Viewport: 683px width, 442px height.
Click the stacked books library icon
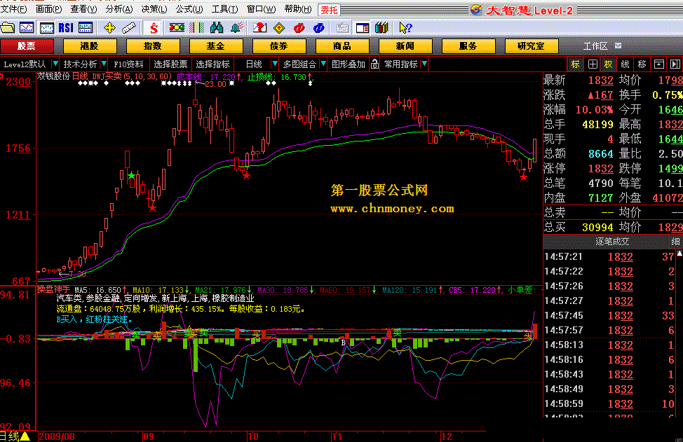coord(381,28)
